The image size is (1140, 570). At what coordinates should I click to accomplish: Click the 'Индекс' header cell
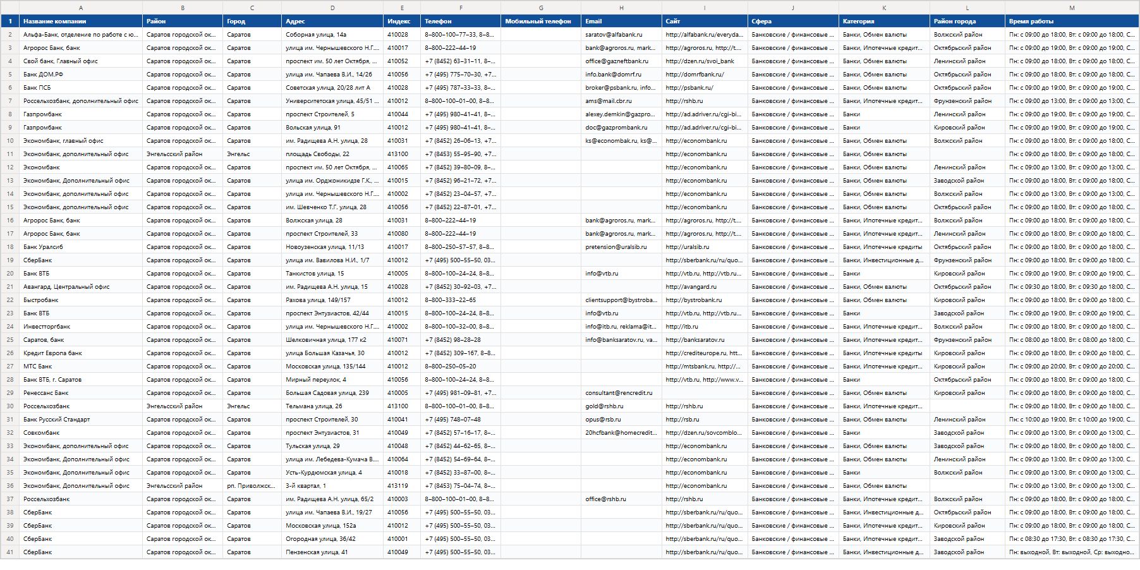pos(402,21)
